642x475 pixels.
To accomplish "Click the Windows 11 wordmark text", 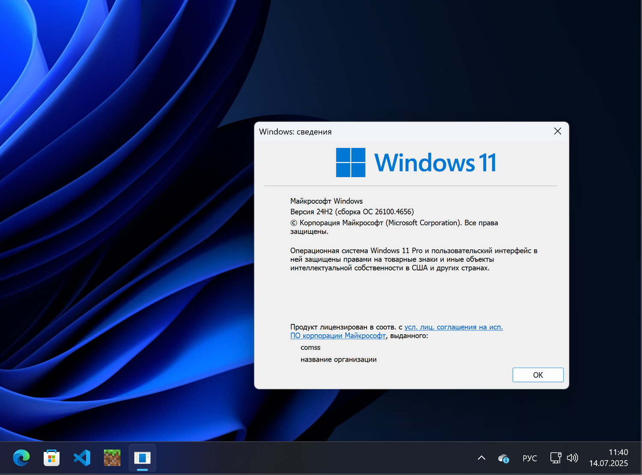I will coord(435,163).
